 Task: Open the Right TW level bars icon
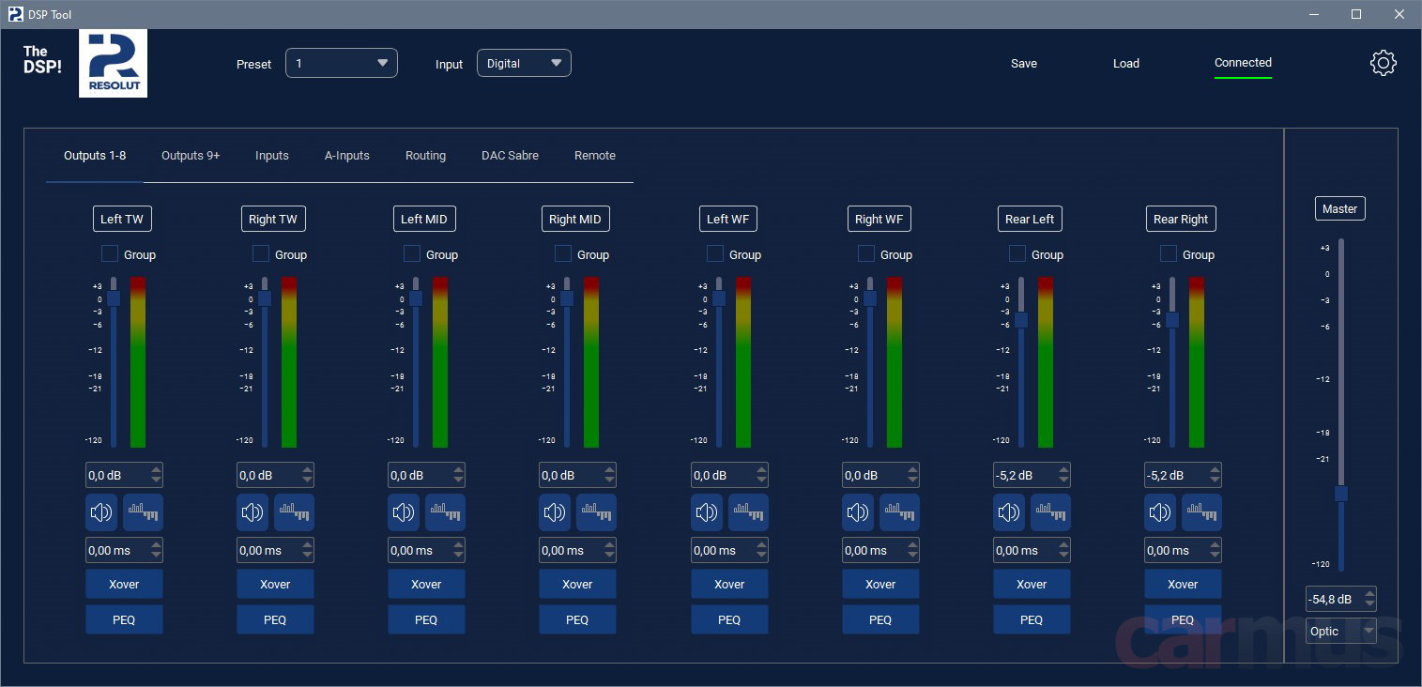(294, 512)
